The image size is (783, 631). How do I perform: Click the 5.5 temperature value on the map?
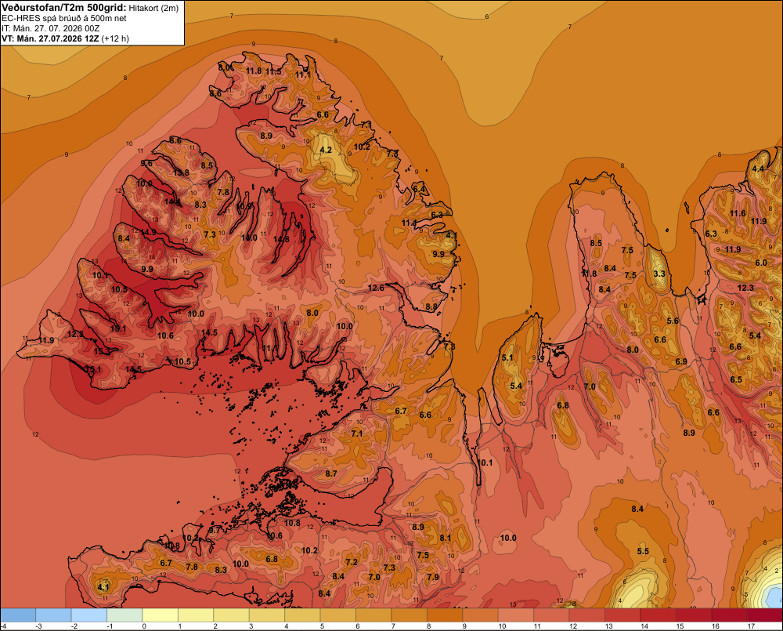[643, 551]
